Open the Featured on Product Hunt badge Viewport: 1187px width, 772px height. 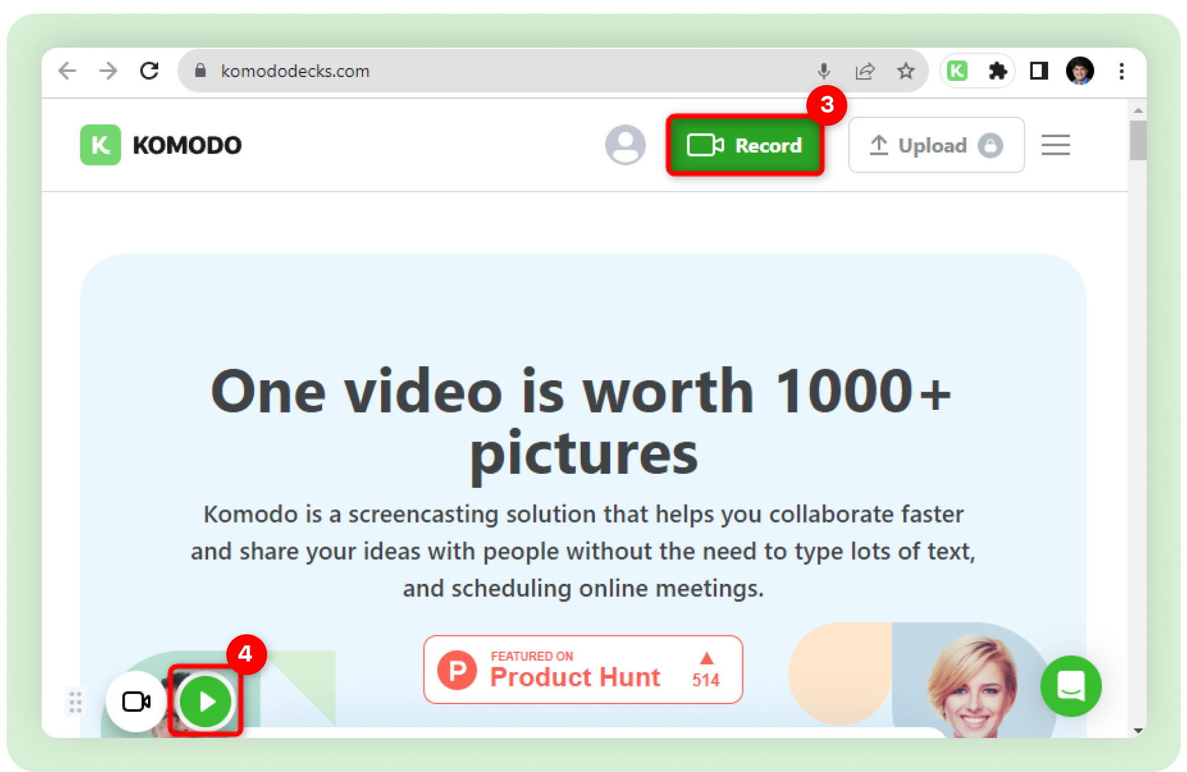pos(583,669)
